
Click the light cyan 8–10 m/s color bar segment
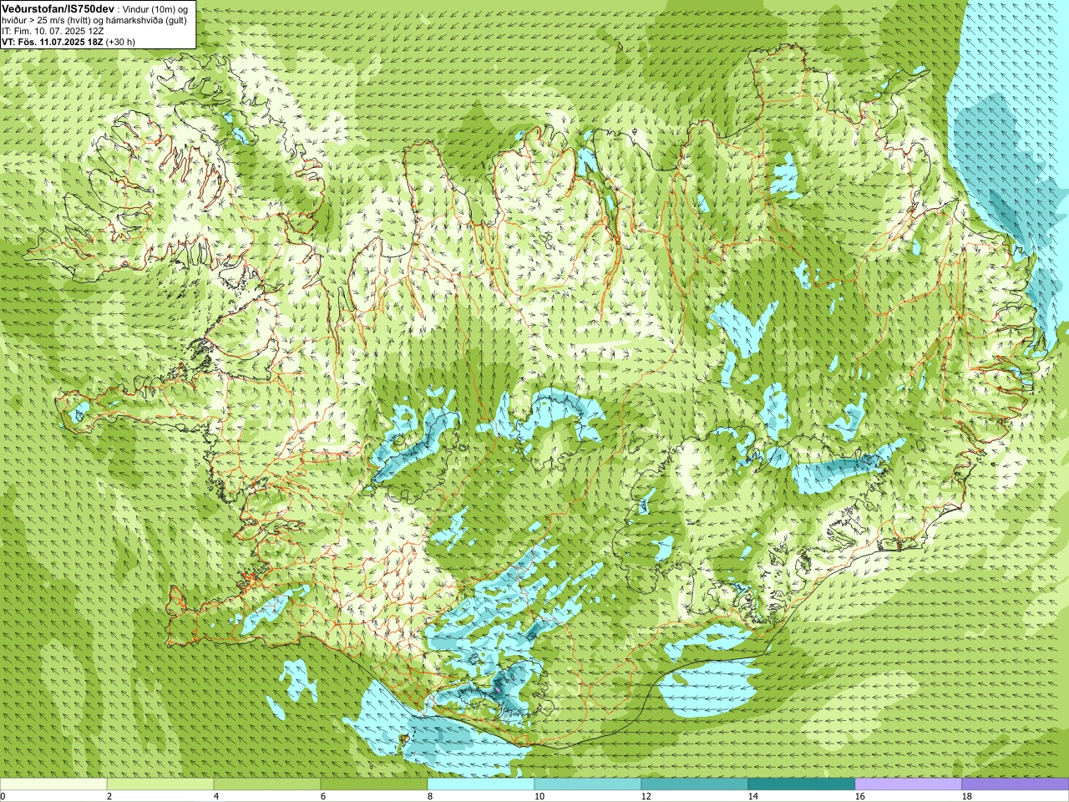(481, 784)
